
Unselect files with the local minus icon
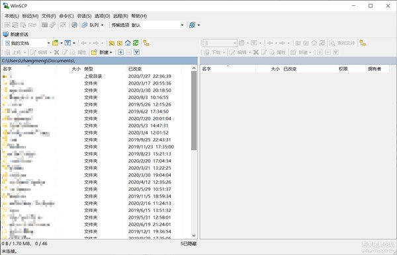click(128, 52)
